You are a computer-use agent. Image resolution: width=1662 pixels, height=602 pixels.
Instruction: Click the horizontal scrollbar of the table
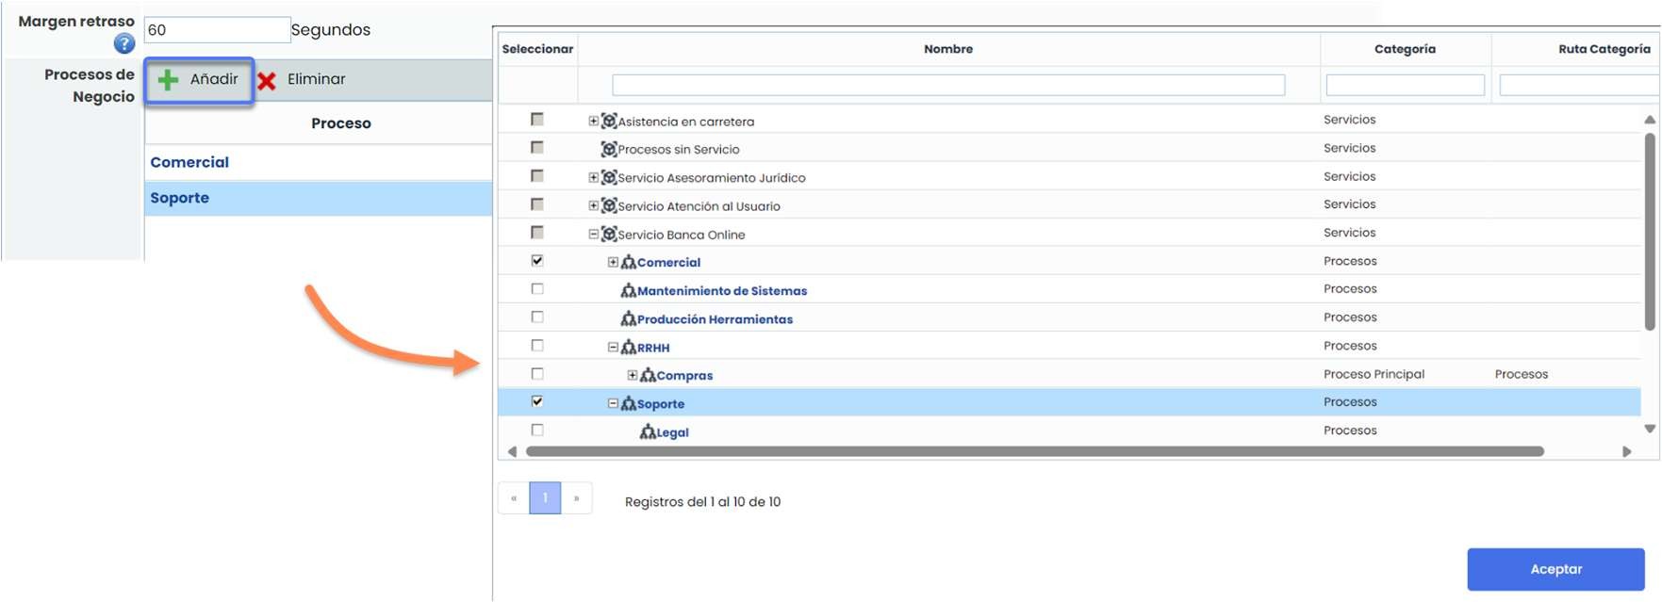[x=1033, y=451]
